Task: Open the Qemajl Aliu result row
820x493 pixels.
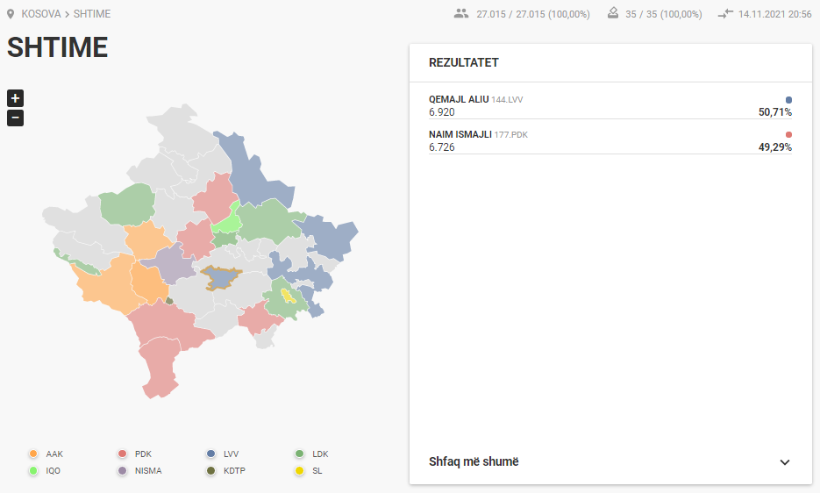Action: (610, 106)
